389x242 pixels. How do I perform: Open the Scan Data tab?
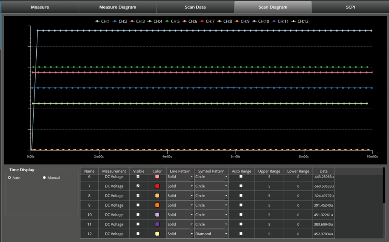195,7
